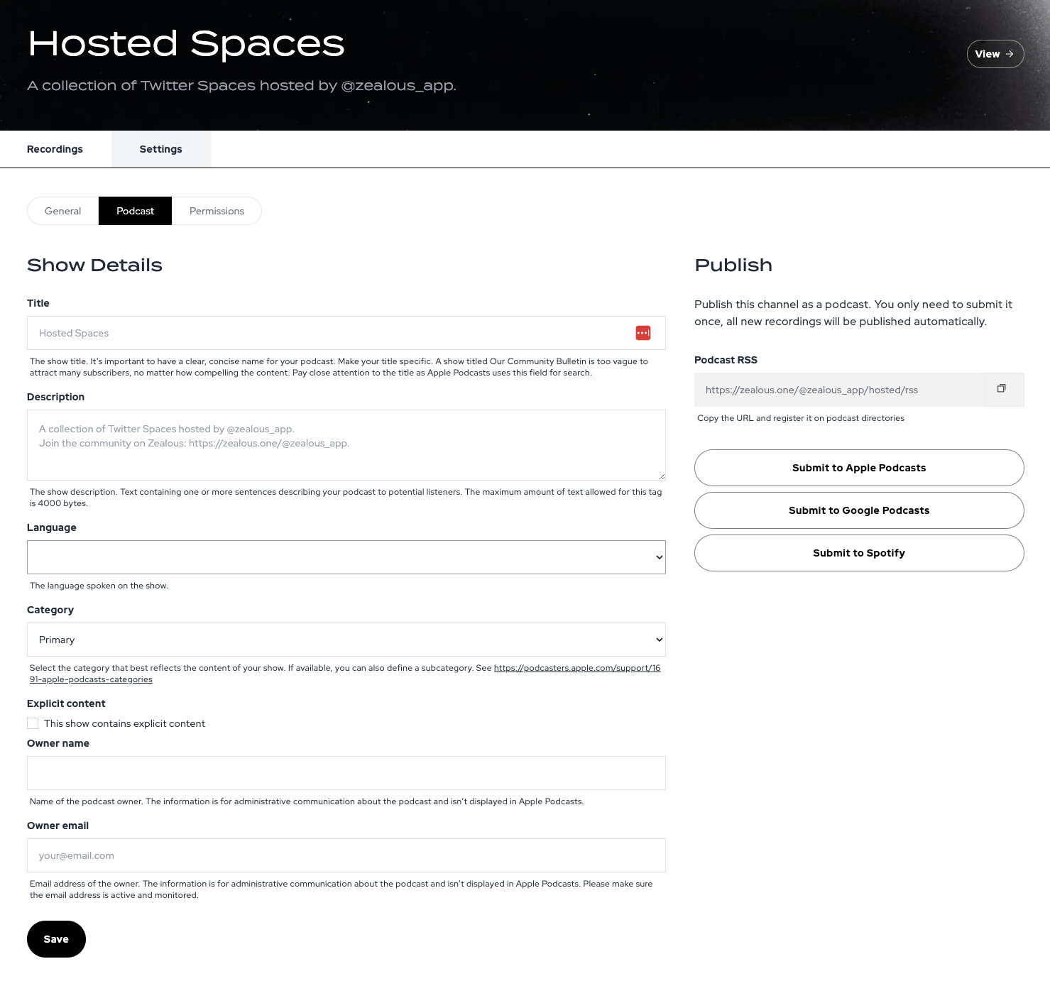Image resolution: width=1050 pixels, height=981 pixels.
Task: Expand the Category select chevron
Action: (657, 639)
